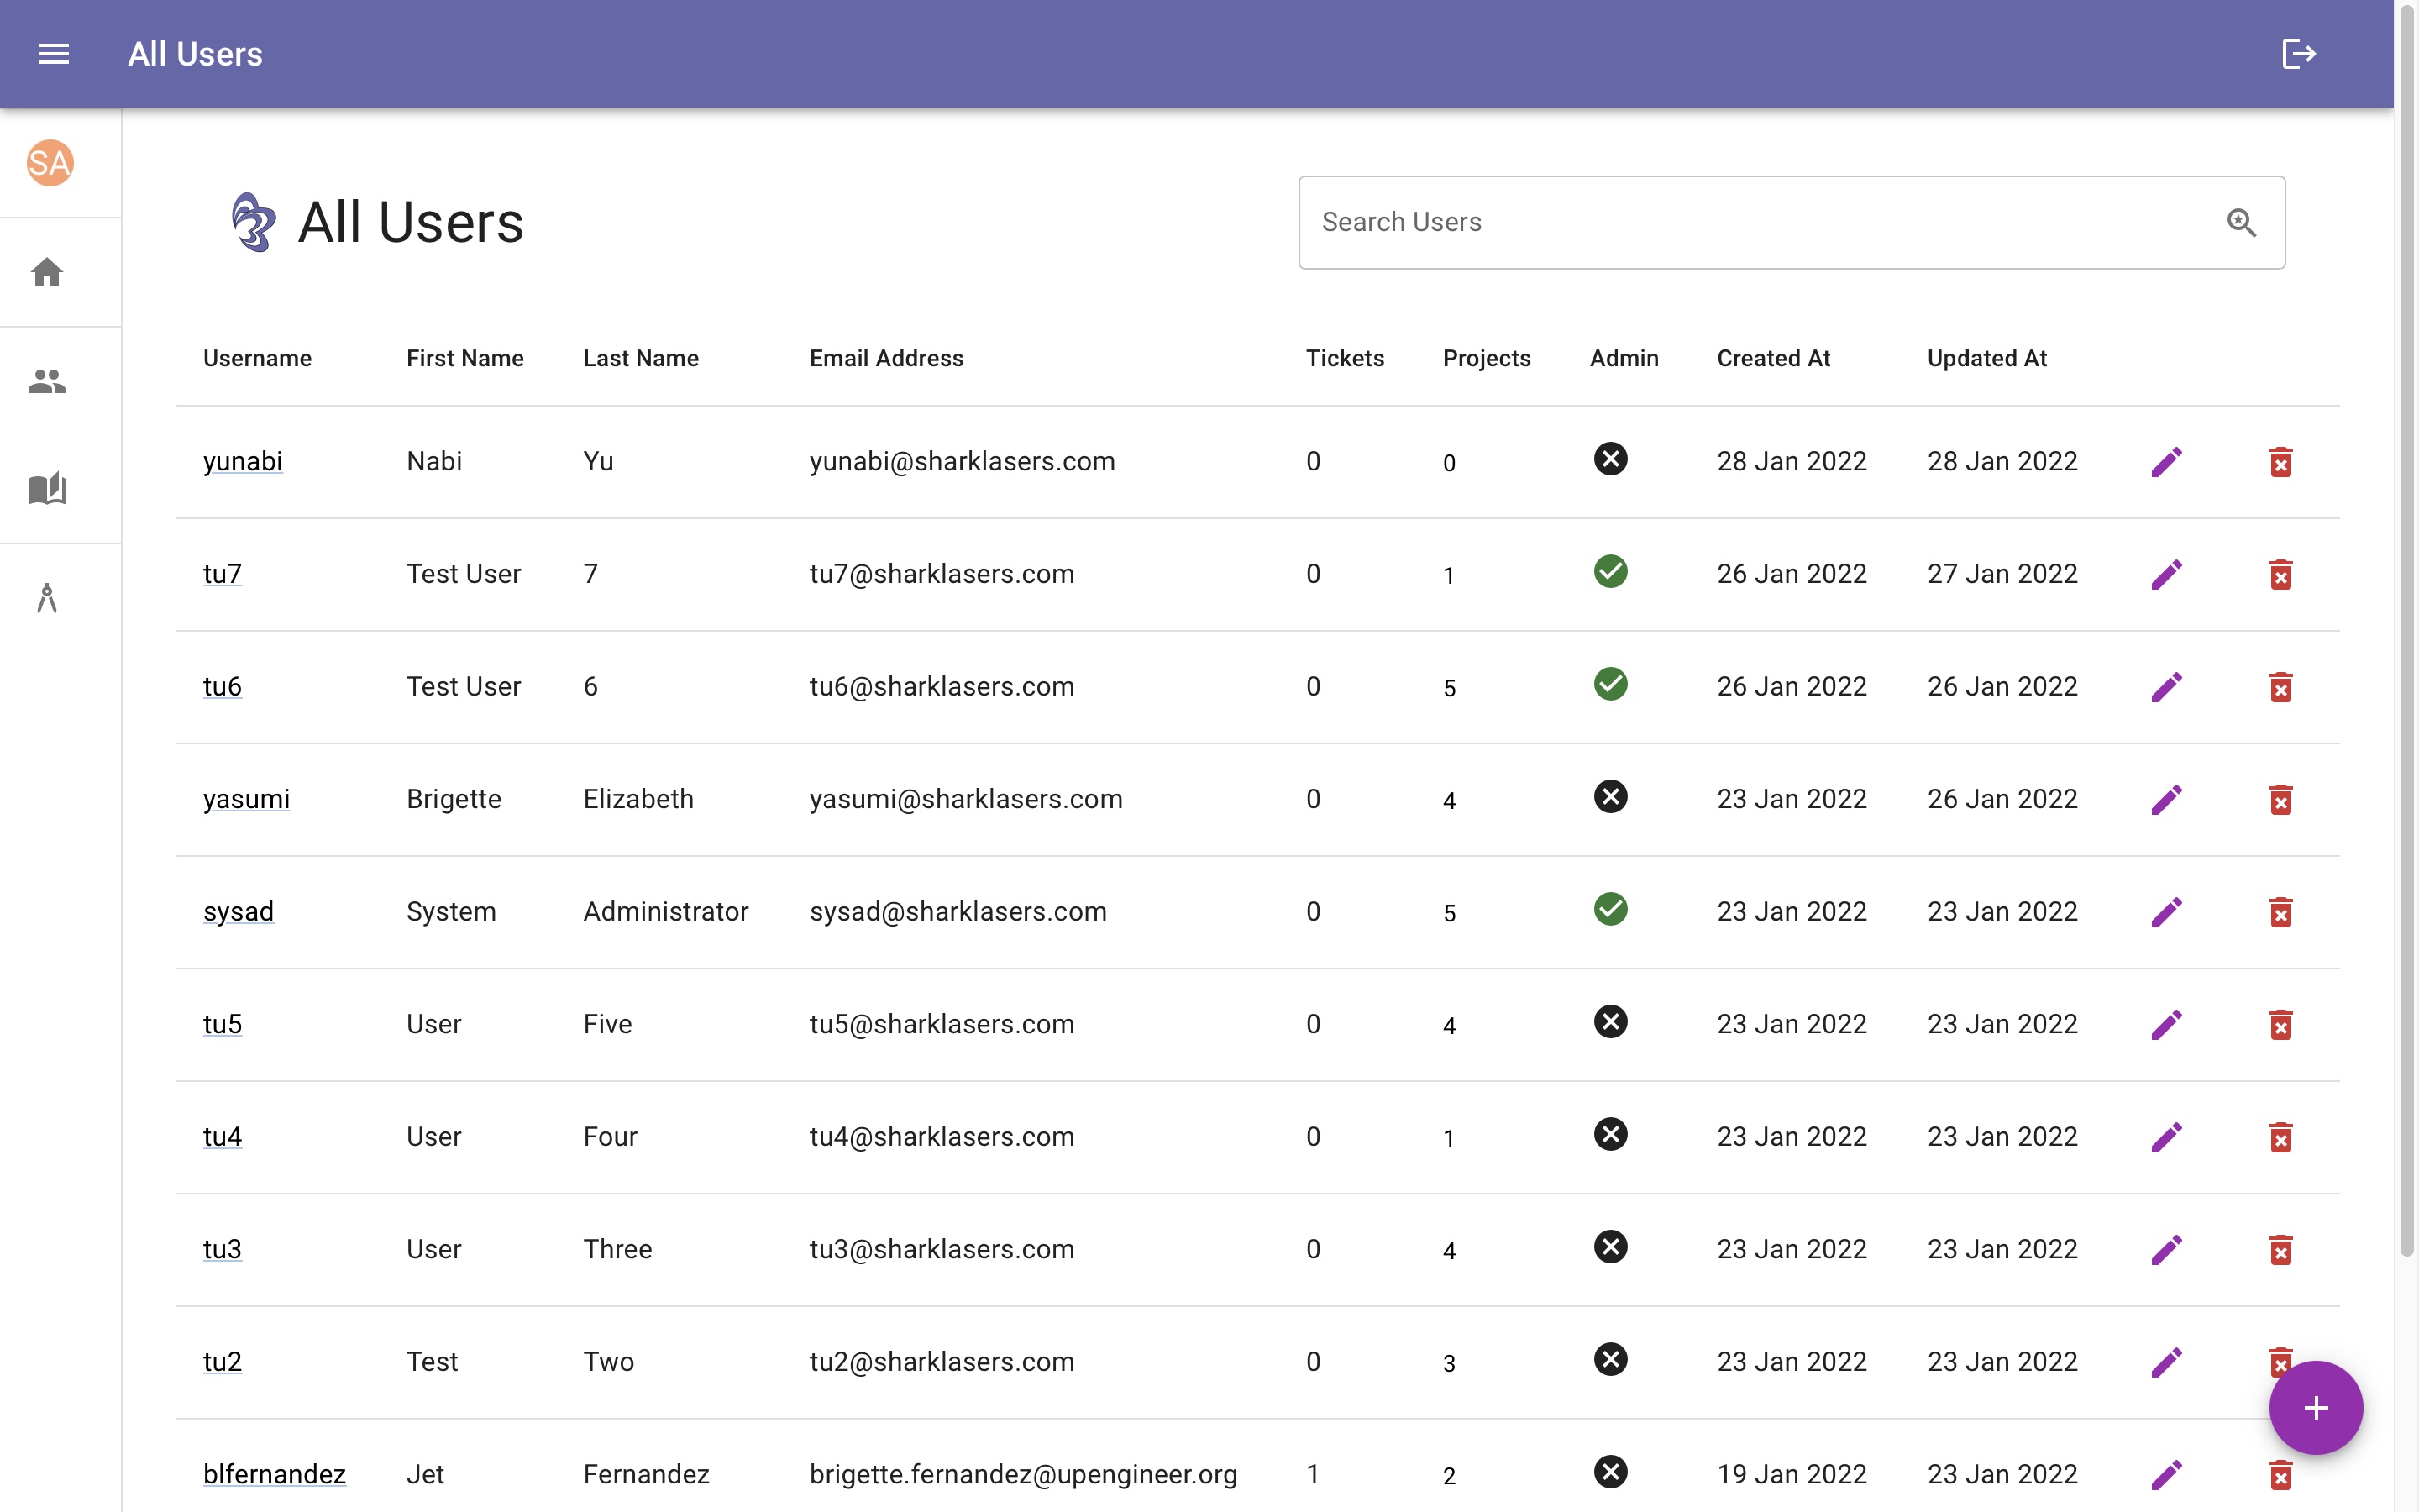
Task: Open yunabi's username link
Action: coord(241,461)
